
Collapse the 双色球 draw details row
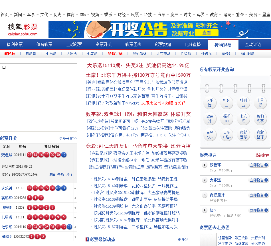point(75,166)
